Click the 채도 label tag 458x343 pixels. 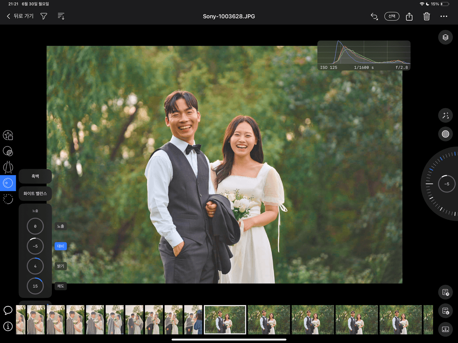[x=60, y=286]
